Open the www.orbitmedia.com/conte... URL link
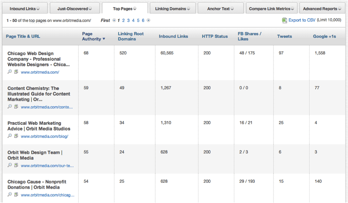The width and height of the screenshot is (348, 203). click(x=47, y=107)
